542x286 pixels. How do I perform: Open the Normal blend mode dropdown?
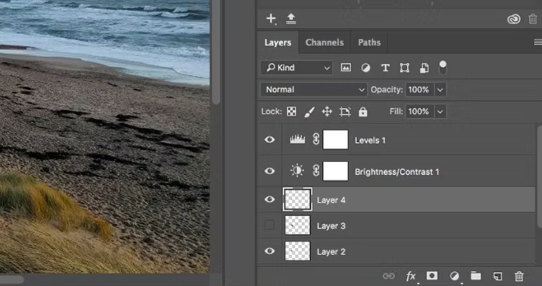click(314, 89)
